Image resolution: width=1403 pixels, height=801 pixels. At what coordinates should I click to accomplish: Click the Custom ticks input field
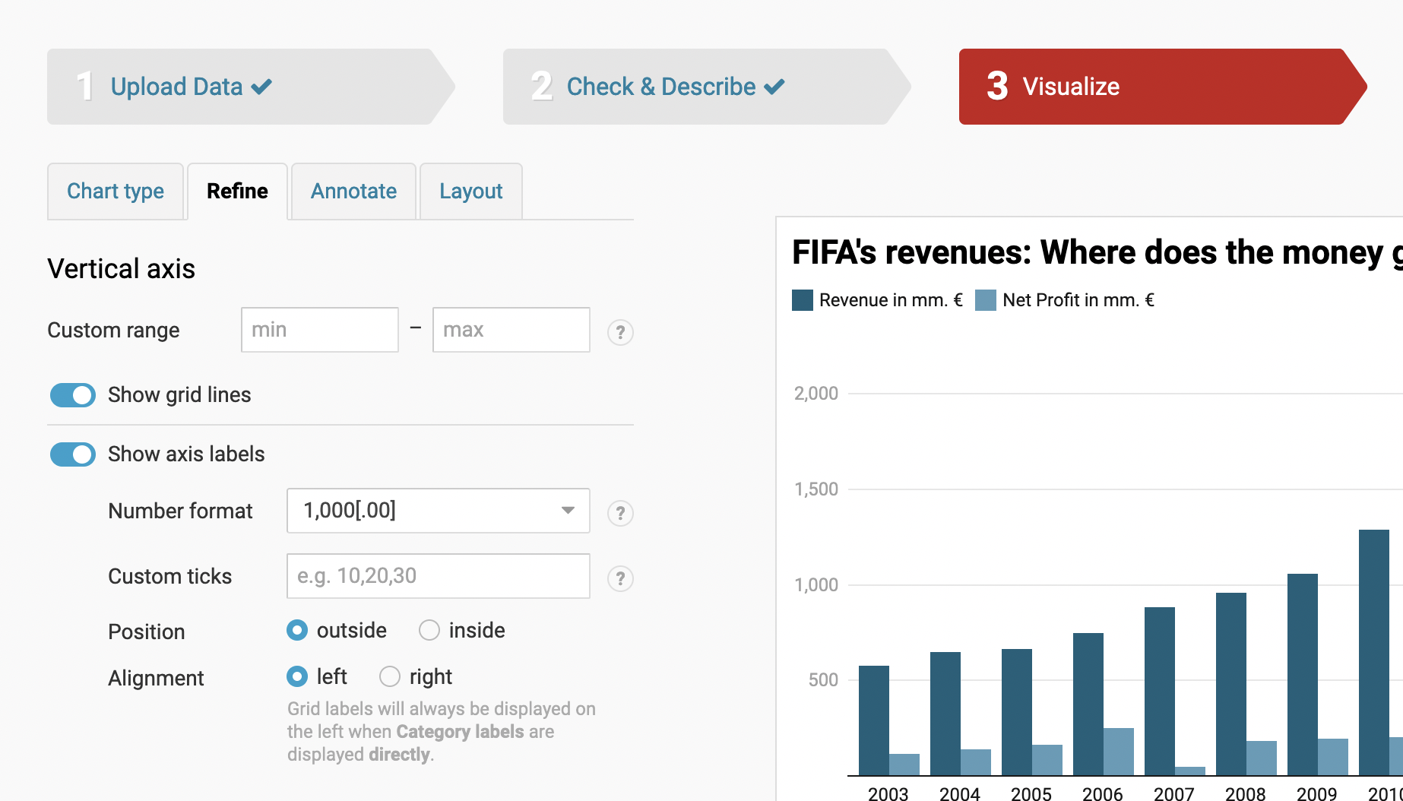(438, 576)
